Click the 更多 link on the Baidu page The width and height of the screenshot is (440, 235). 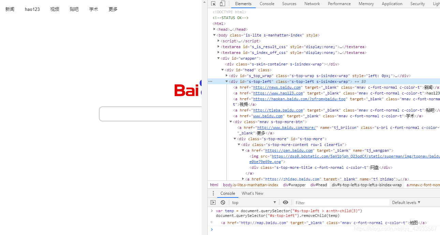113,9
